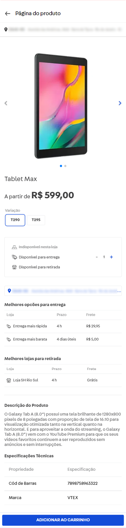Decrease quantity with the minus button
Viewport: 126px width, 528px height.
(97, 257)
